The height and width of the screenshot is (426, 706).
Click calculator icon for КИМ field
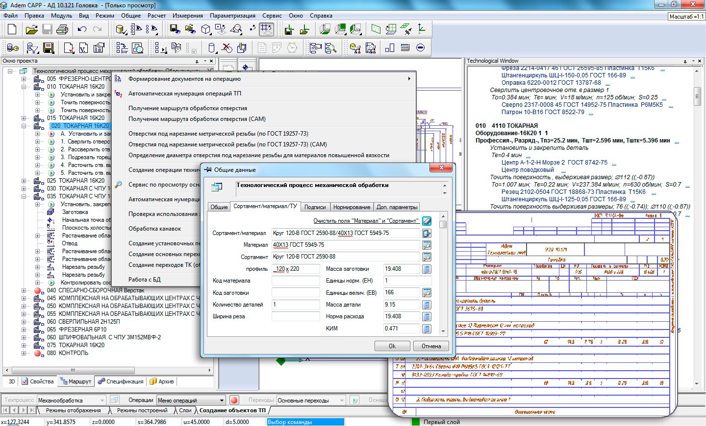click(x=427, y=329)
